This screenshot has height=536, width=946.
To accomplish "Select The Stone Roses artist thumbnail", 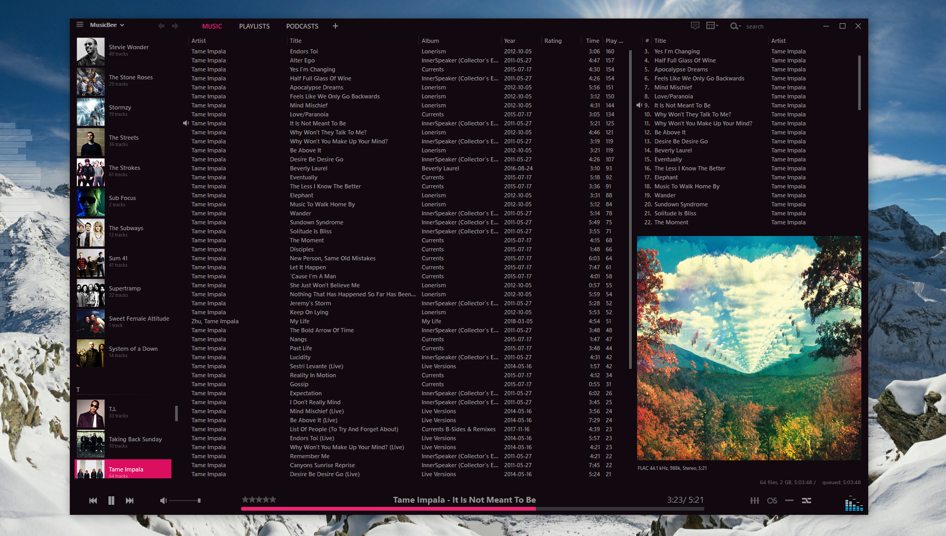I will [90, 81].
